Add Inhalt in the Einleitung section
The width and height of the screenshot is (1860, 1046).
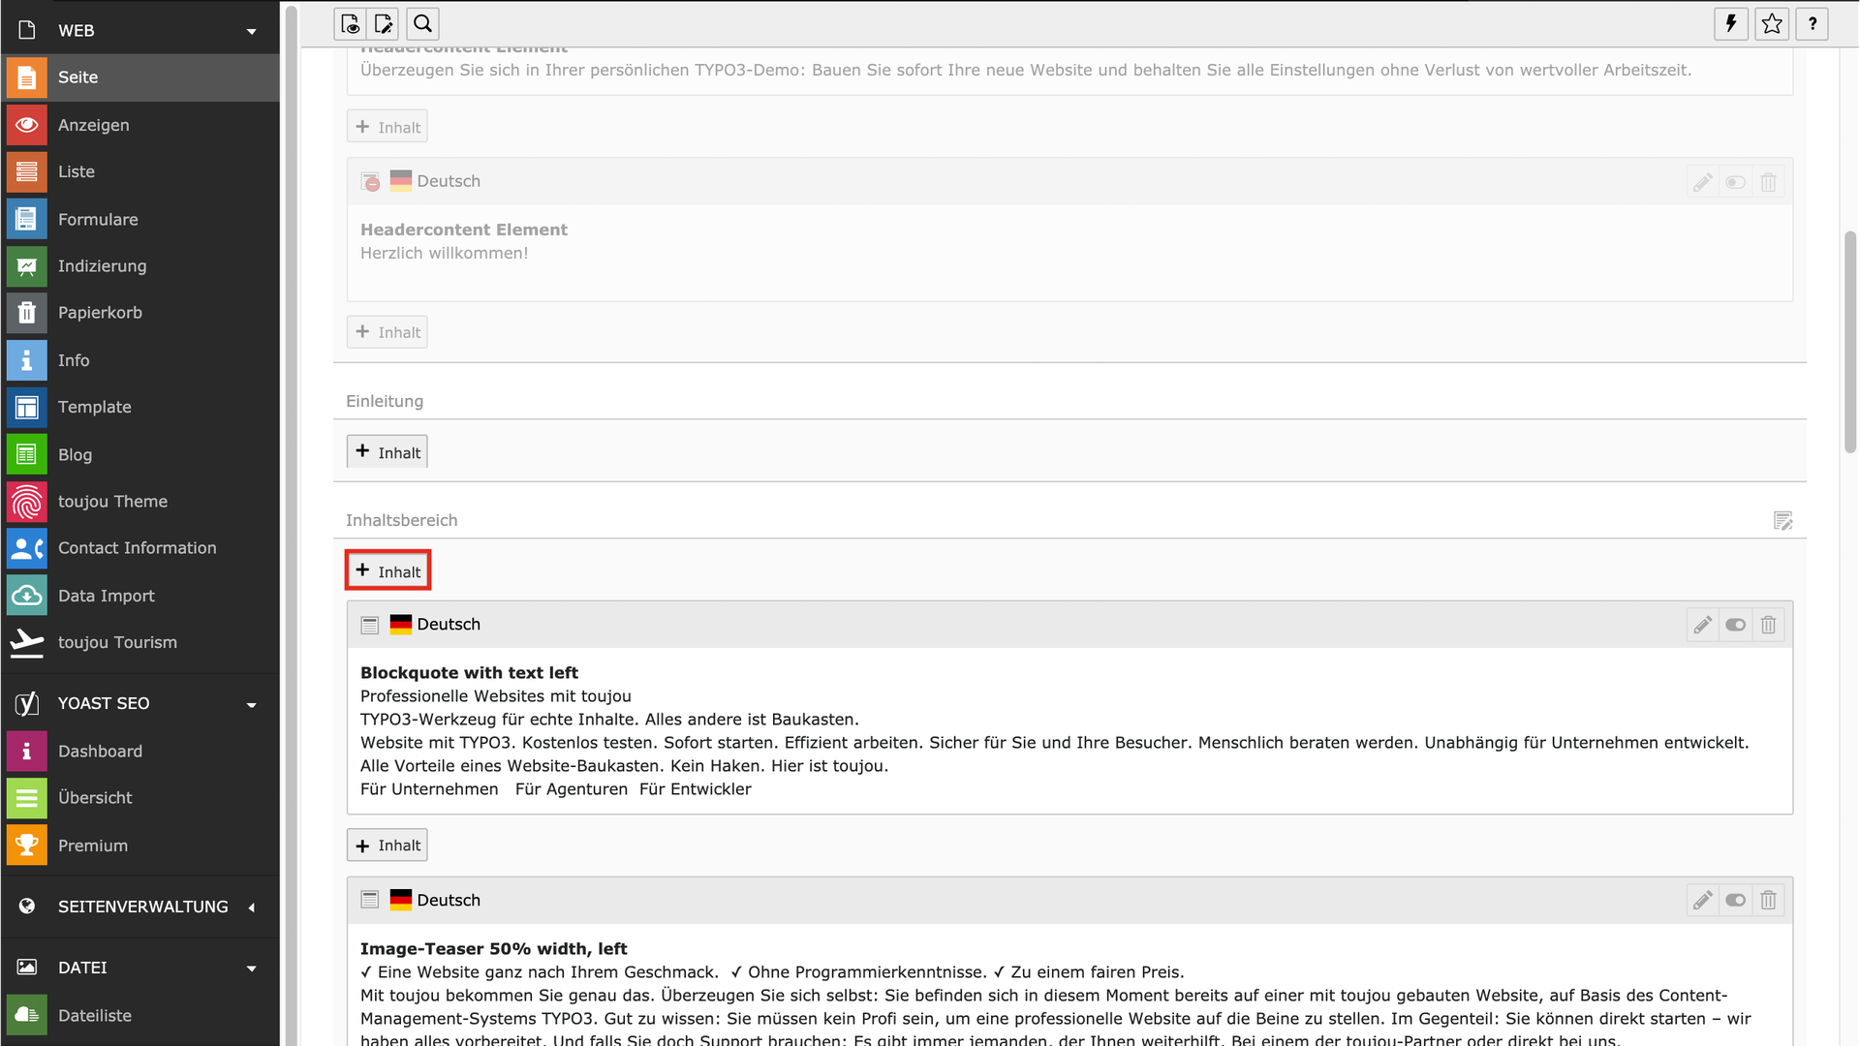[x=387, y=452]
